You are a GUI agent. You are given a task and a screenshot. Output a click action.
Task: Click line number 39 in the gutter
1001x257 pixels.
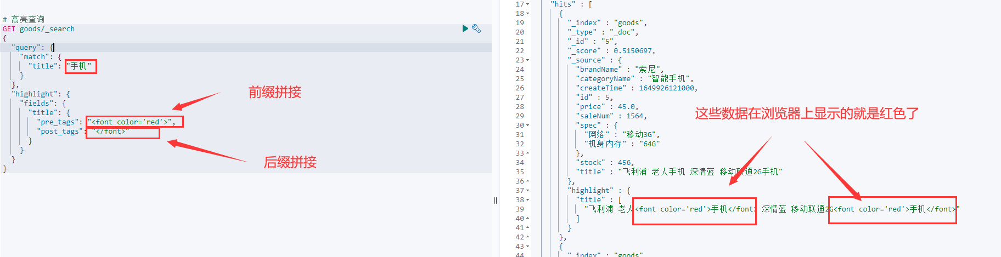[520, 209]
